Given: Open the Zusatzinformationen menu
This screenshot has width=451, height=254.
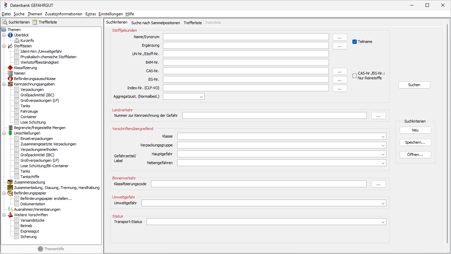Looking at the screenshot, I should [64, 14].
